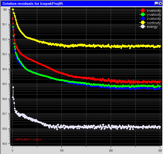Click the 1E-9 label on the vertical axis
This screenshot has width=163, height=154.
click(x=5, y=144)
